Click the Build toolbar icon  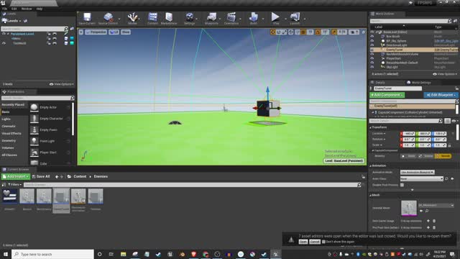pos(254,17)
